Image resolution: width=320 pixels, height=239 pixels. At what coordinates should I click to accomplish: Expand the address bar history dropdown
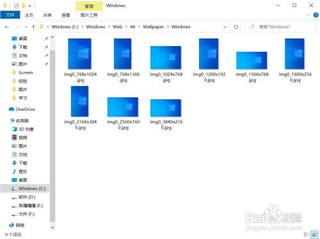click(225, 27)
